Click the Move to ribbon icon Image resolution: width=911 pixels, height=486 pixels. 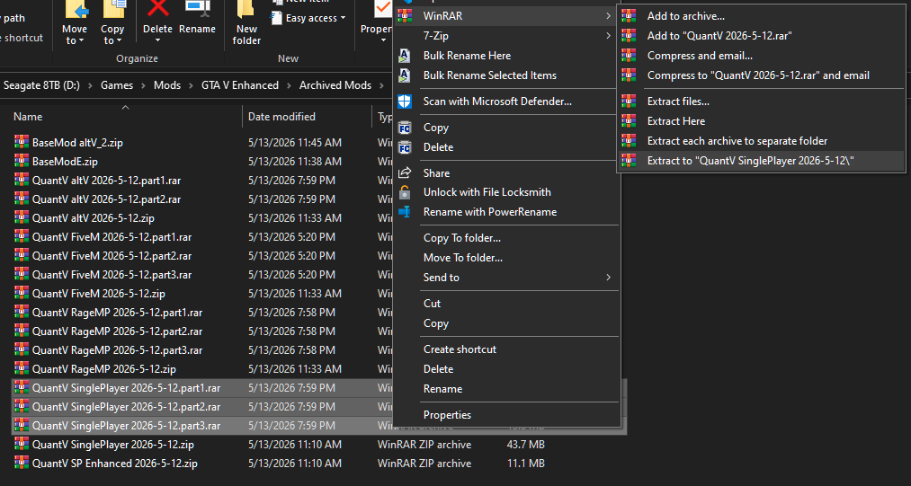(76, 10)
